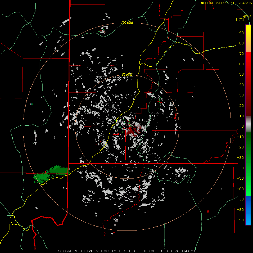Click the "-50" value on the velocity scale
The height and width of the screenshot is (253, 253).
pos(240,179)
